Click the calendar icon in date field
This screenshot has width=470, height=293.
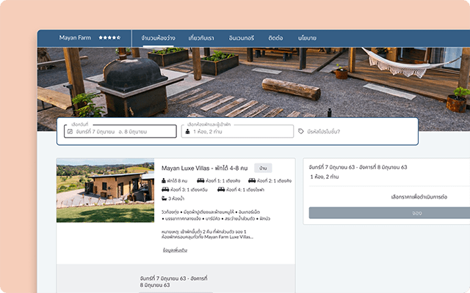tap(70, 132)
